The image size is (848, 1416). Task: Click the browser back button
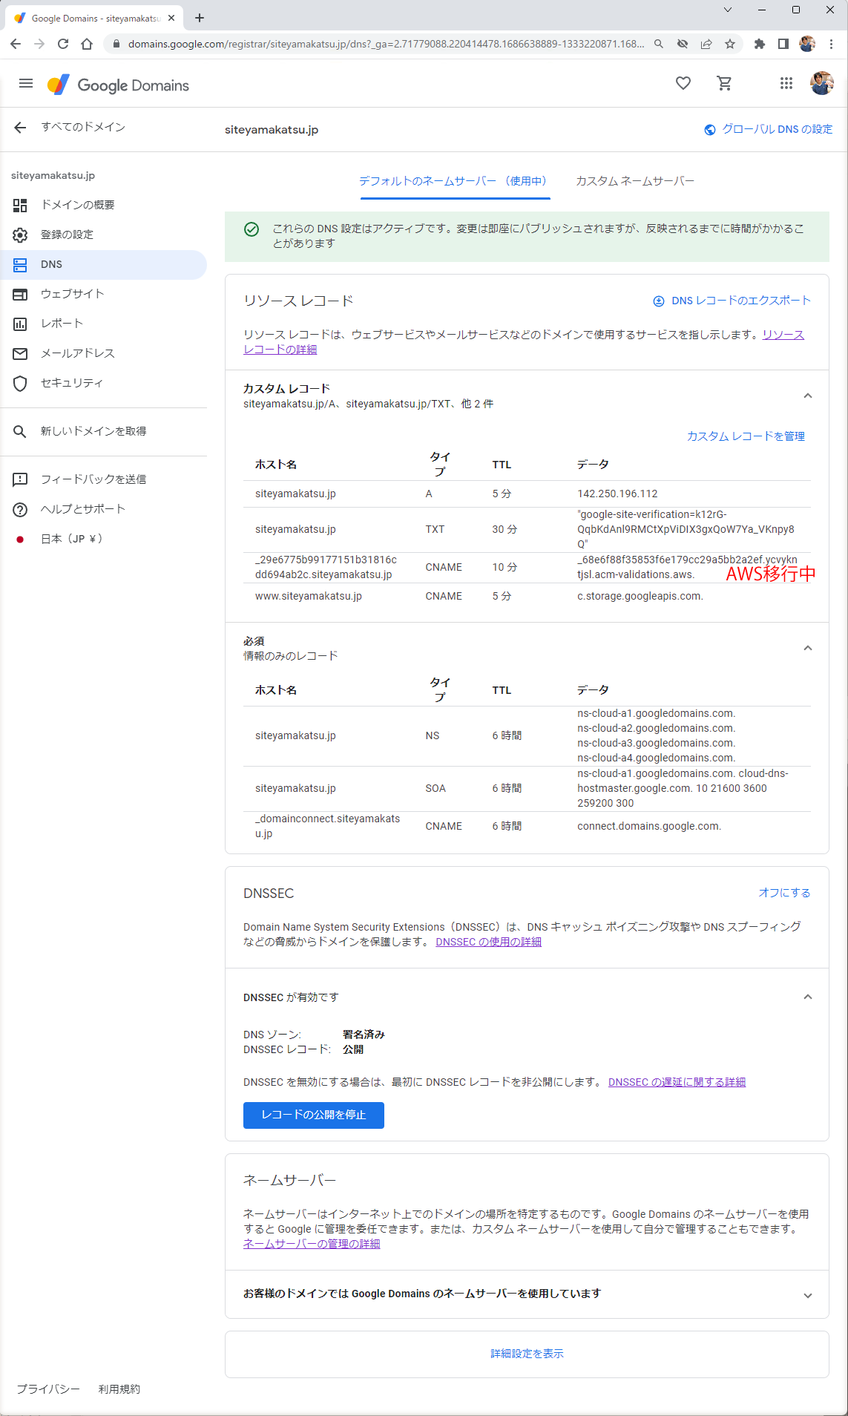tap(16, 44)
